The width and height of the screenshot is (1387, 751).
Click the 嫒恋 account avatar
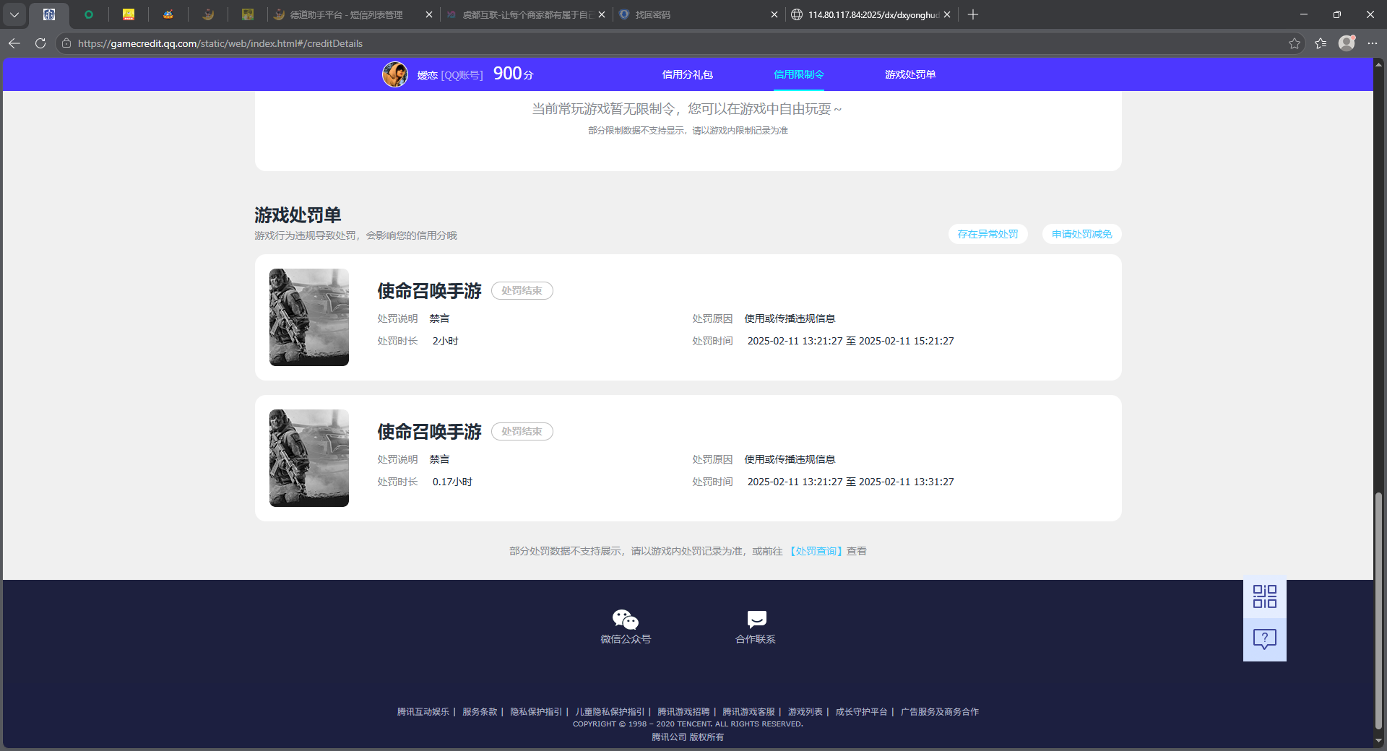coord(394,74)
